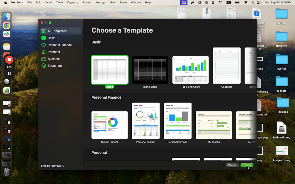Open the Trash in the Dock
The height and width of the screenshot is (184, 295).
coord(7,172)
